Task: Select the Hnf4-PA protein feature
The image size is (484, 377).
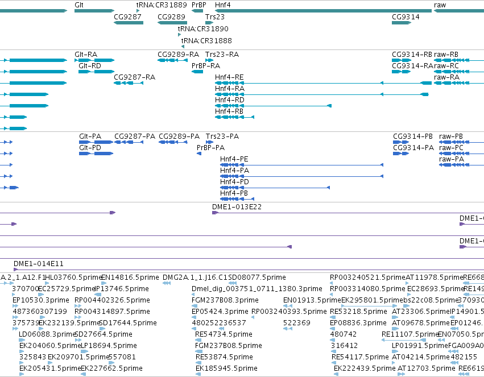Action: point(301,176)
